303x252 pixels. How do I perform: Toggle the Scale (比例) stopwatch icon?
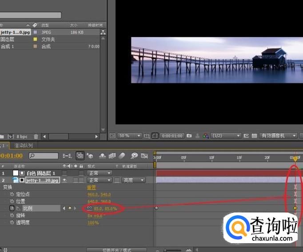(12, 208)
